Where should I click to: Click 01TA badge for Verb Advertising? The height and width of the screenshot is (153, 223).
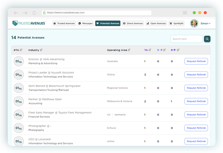point(19,61)
